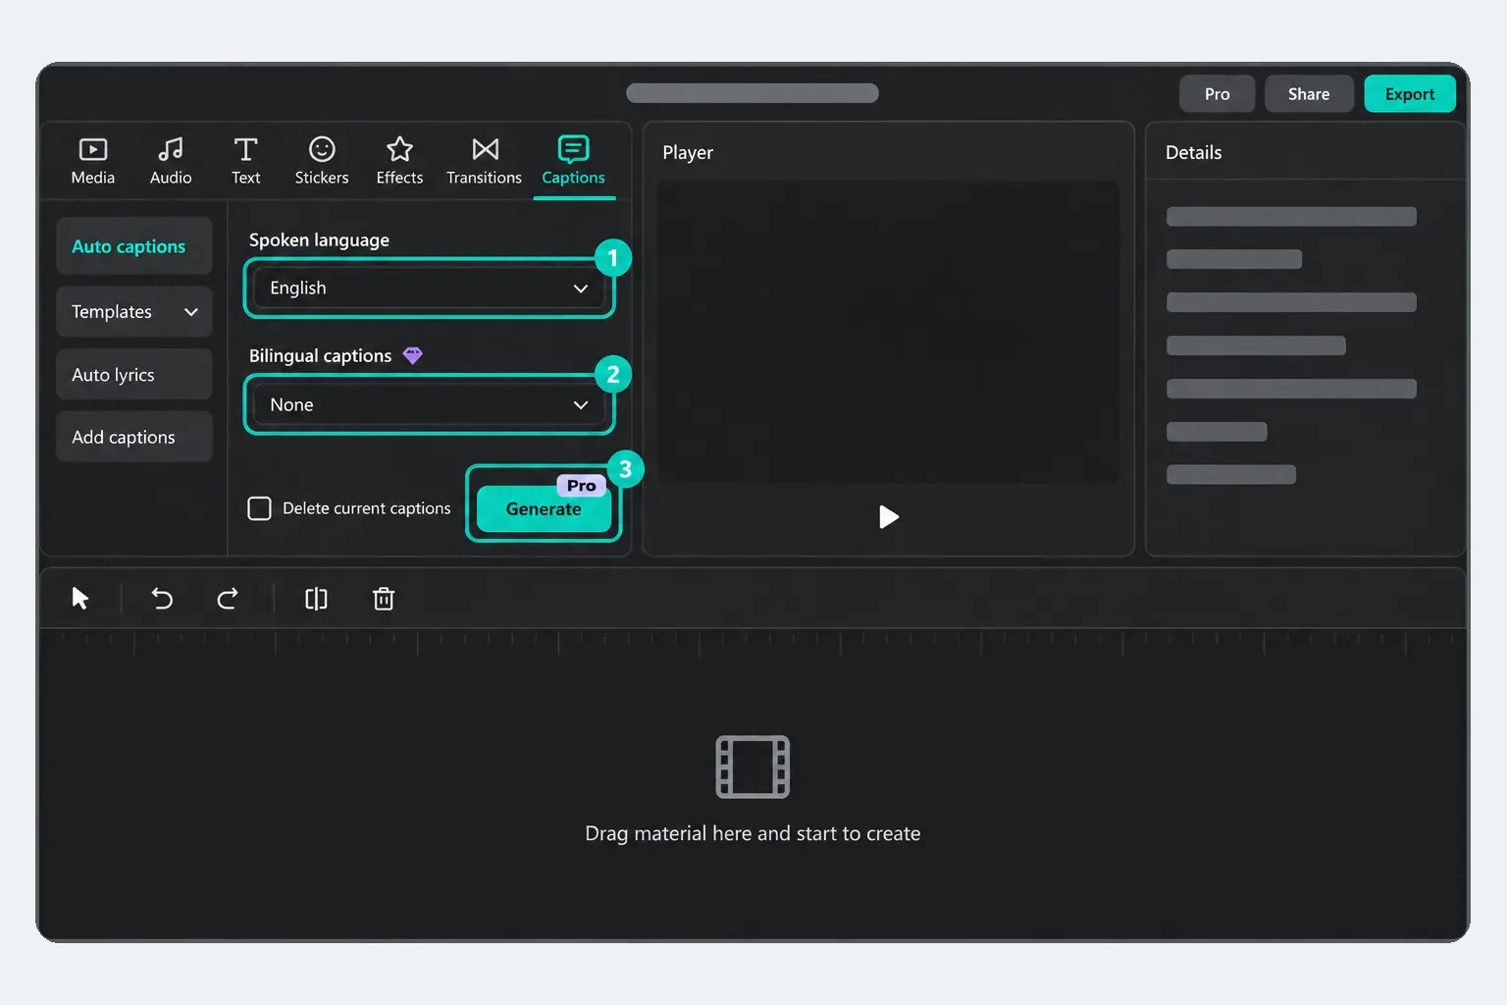The height and width of the screenshot is (1005, 1507).
Task: Choose Add captions in sidebar
Action: click(x=134, y=437)
